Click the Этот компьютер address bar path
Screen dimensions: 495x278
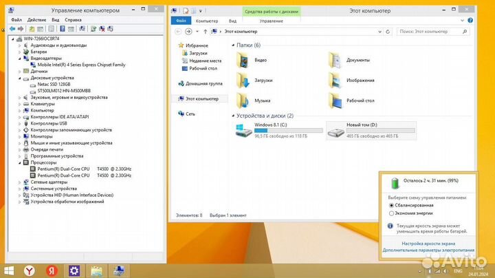pyautogui.click(x=241, y=32)
